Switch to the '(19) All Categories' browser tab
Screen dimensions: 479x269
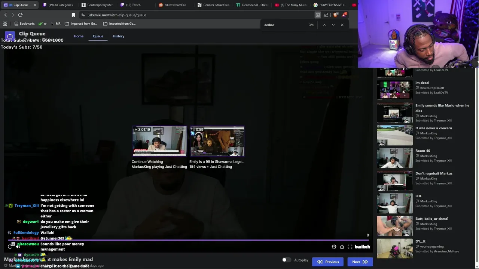pos(58,5)
